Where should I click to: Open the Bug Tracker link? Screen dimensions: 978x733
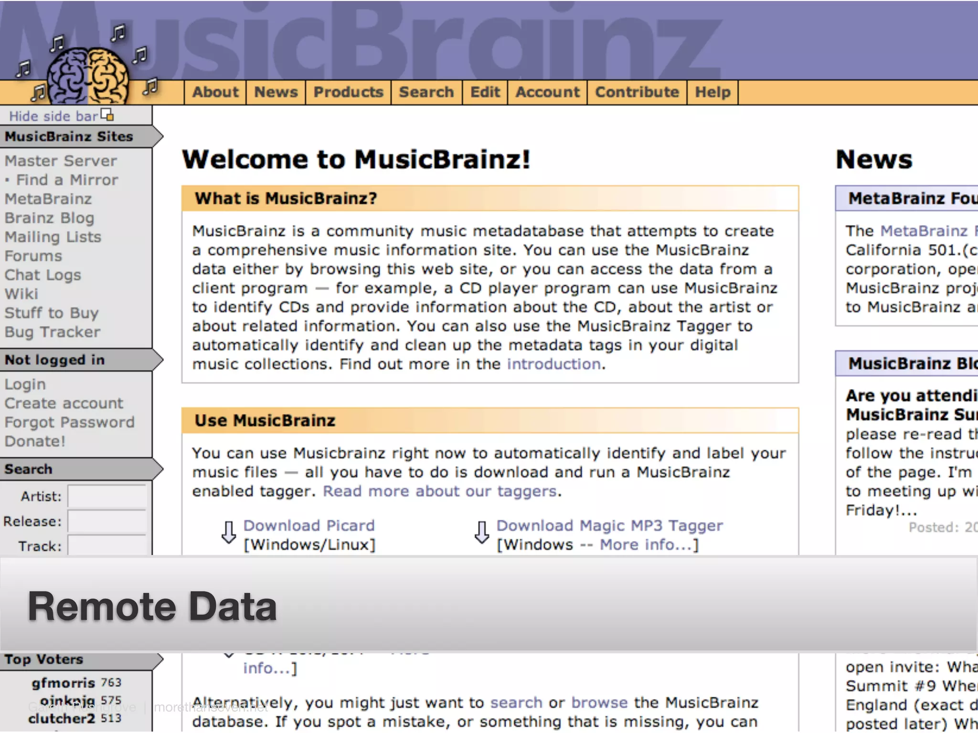point(53,332)
